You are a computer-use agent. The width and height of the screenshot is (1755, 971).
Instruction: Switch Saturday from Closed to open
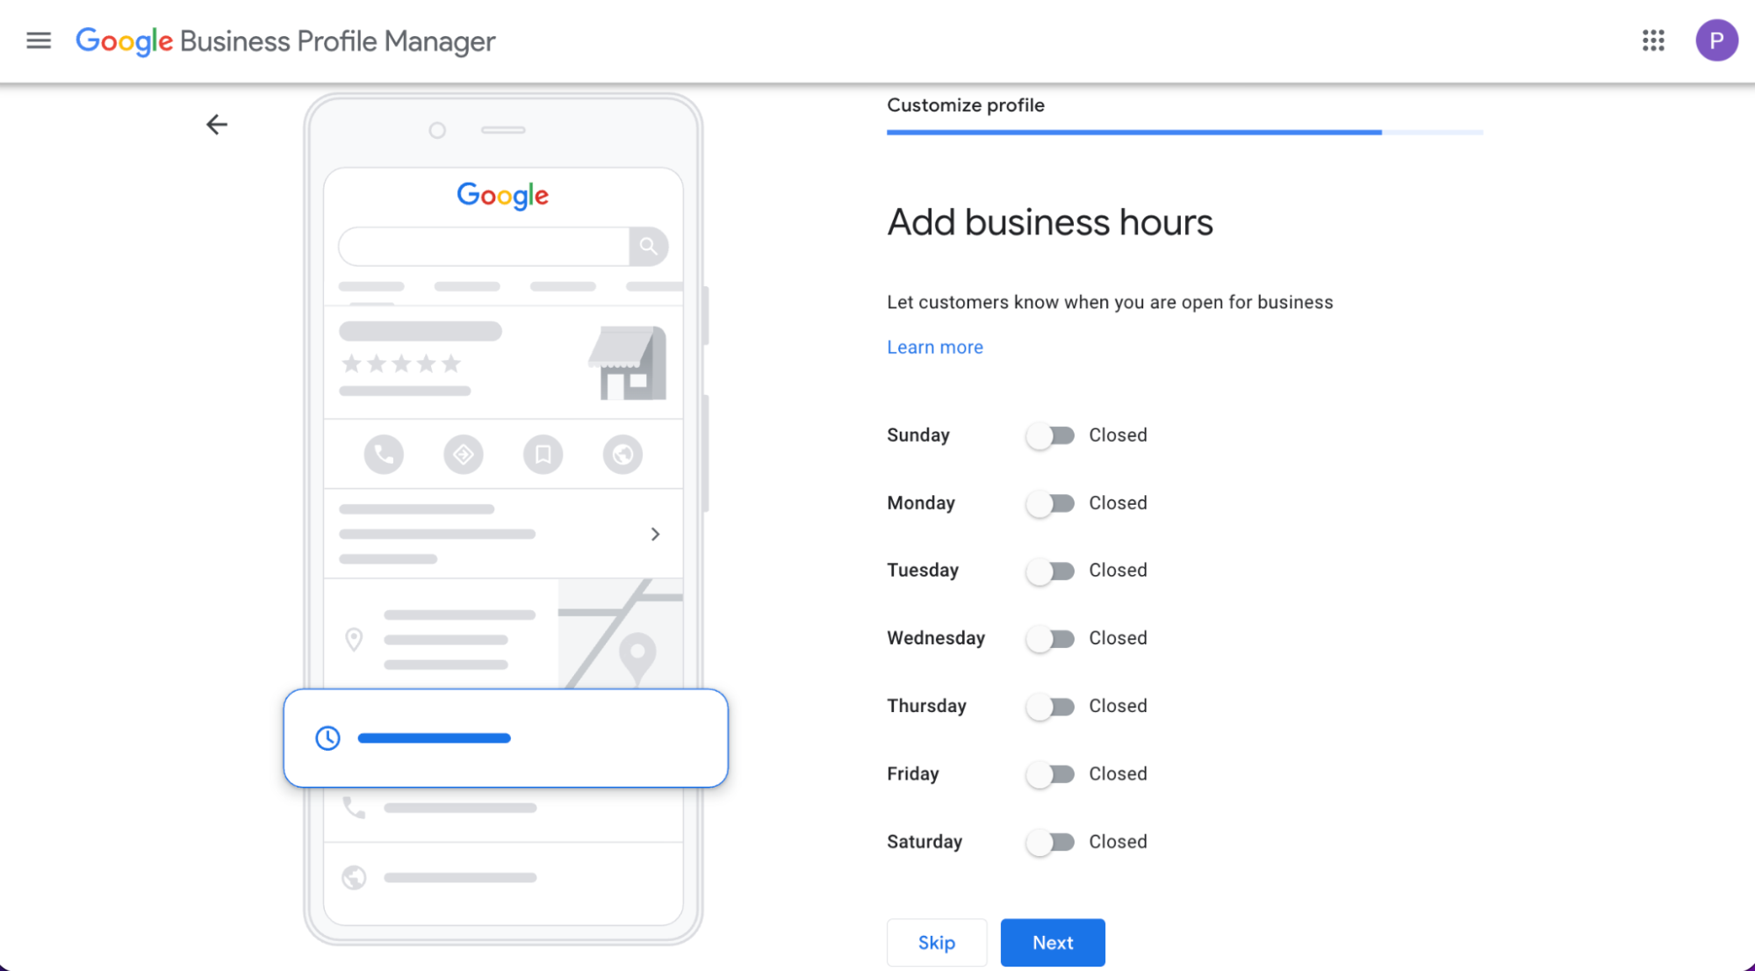(x=1050, y=842)
